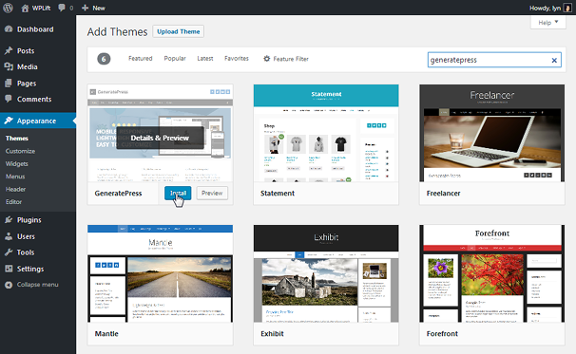Click the New plus icon
The height and width of the screenshot is (354, 576).
coord(85,8)
